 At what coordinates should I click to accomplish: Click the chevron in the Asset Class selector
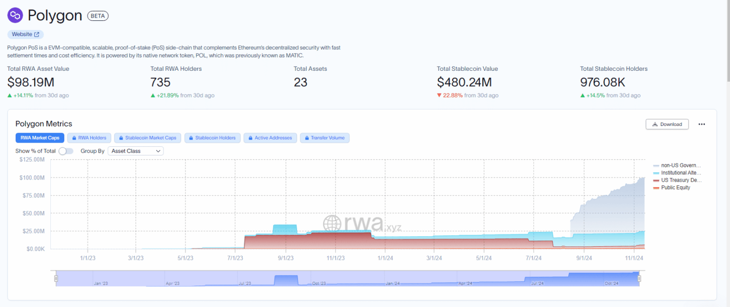[x=158, y=151]
